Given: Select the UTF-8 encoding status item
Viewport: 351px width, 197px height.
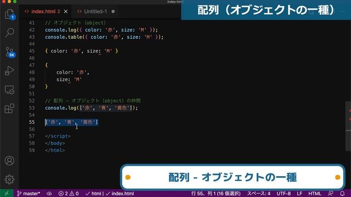Looking at the screenshot, I should pyautogui.click(x=284, y=193).
